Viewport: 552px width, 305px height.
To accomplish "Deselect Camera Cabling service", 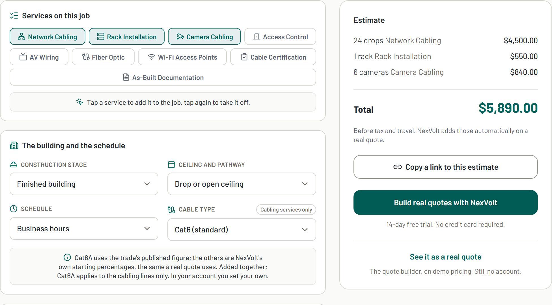I will pyautogui.click(x=204, y=36).
